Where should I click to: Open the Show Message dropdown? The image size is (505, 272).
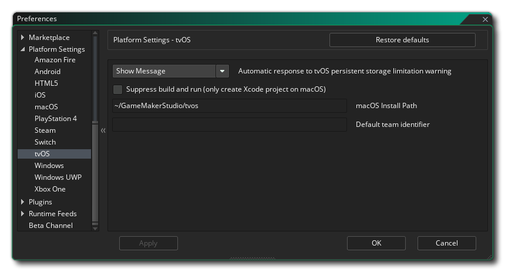[x=222, y=71]
